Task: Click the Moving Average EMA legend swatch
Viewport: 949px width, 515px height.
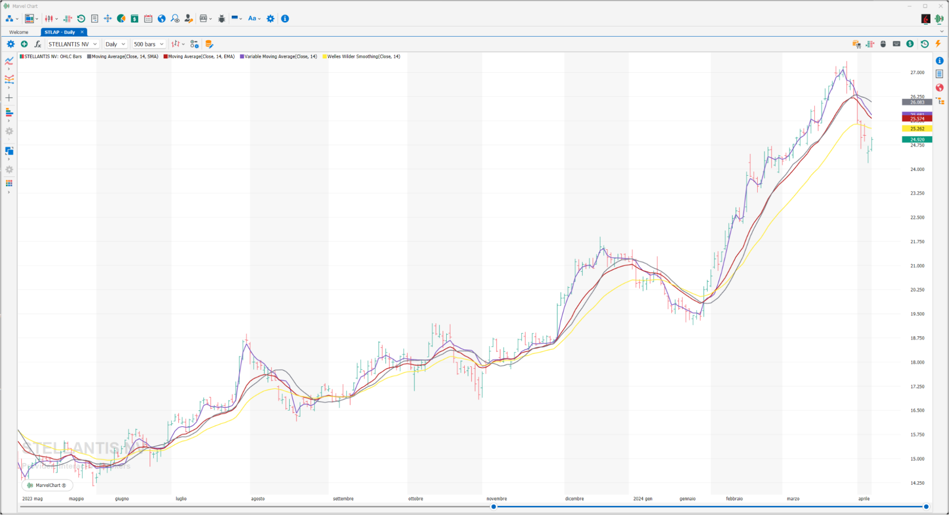Action: pyautogui.click(x=165, y=56)
